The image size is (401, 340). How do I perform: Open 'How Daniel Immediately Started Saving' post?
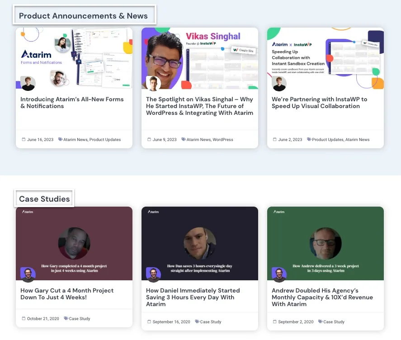point(193,297)
